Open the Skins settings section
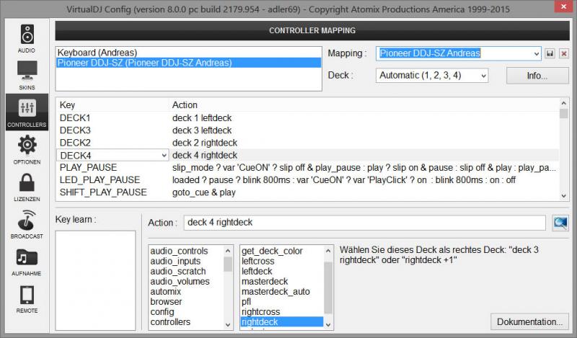This screenshot has width=577, height=338. 27,74
